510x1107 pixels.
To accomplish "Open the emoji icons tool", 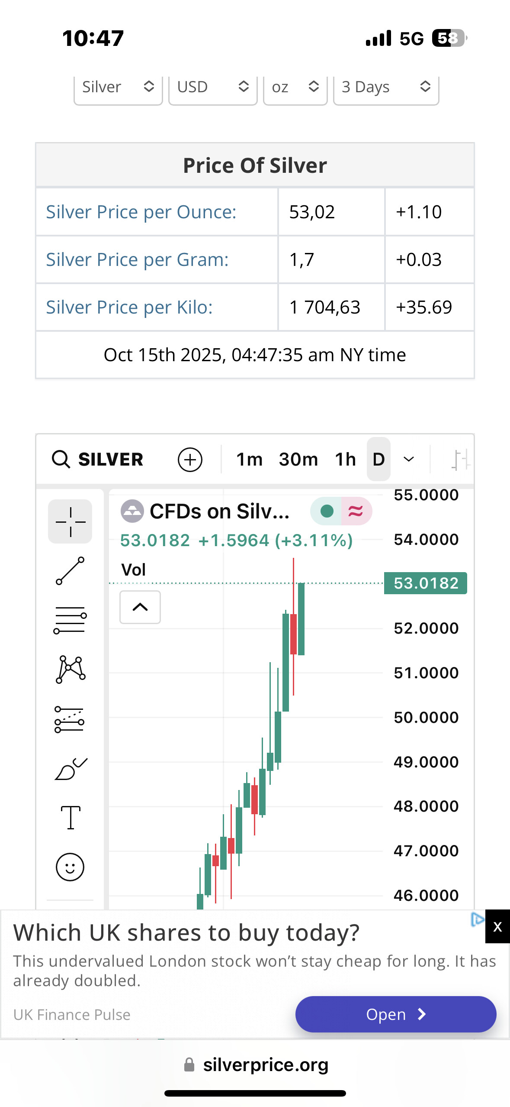I will 70,867.
